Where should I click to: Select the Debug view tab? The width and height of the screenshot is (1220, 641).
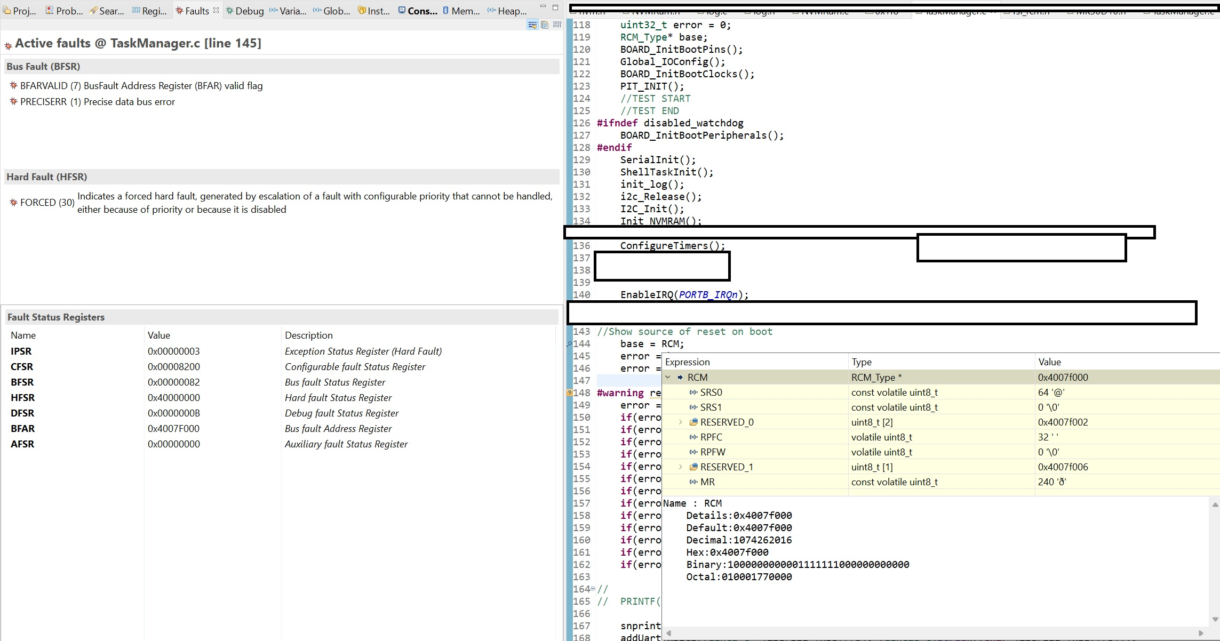244,11
